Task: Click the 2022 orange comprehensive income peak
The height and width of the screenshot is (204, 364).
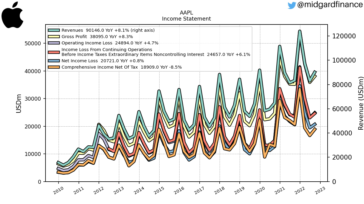Action: tap(300, 89)
